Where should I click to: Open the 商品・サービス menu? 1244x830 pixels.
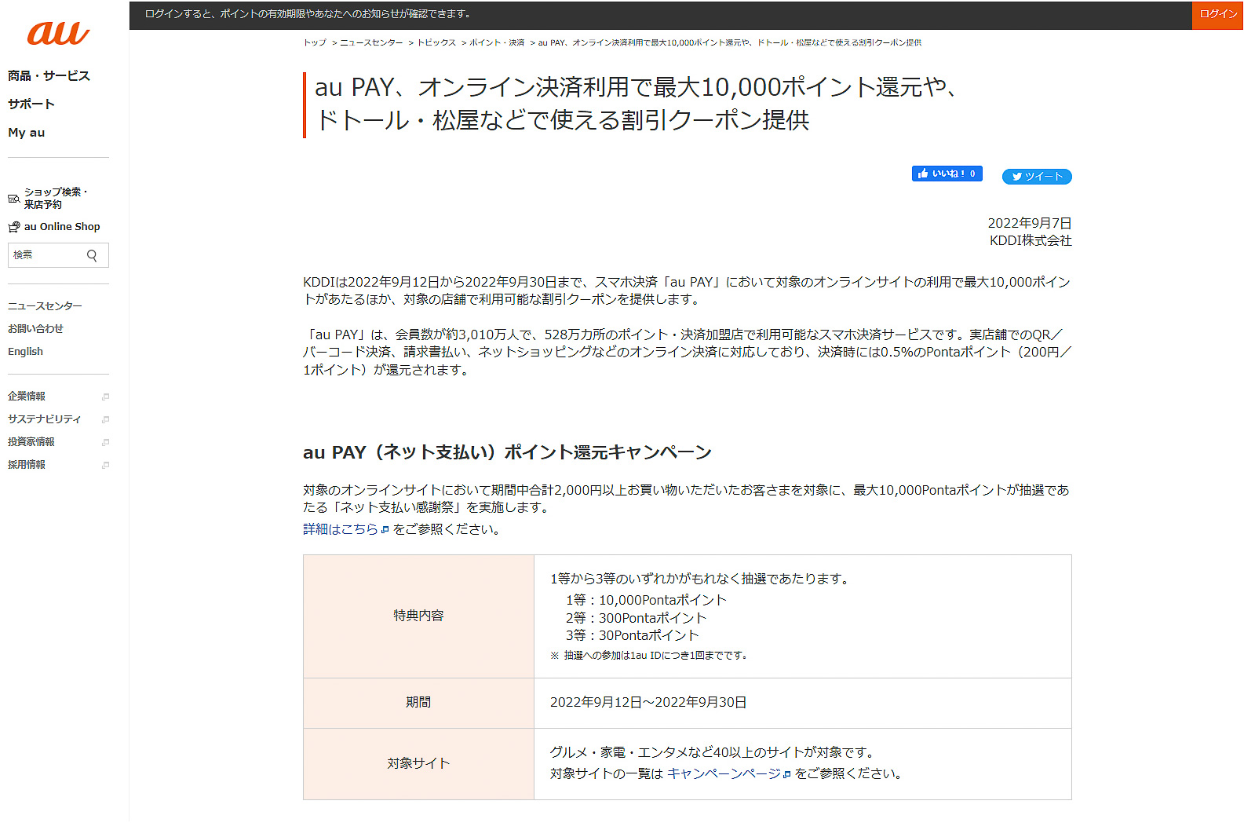click(49, 75)
